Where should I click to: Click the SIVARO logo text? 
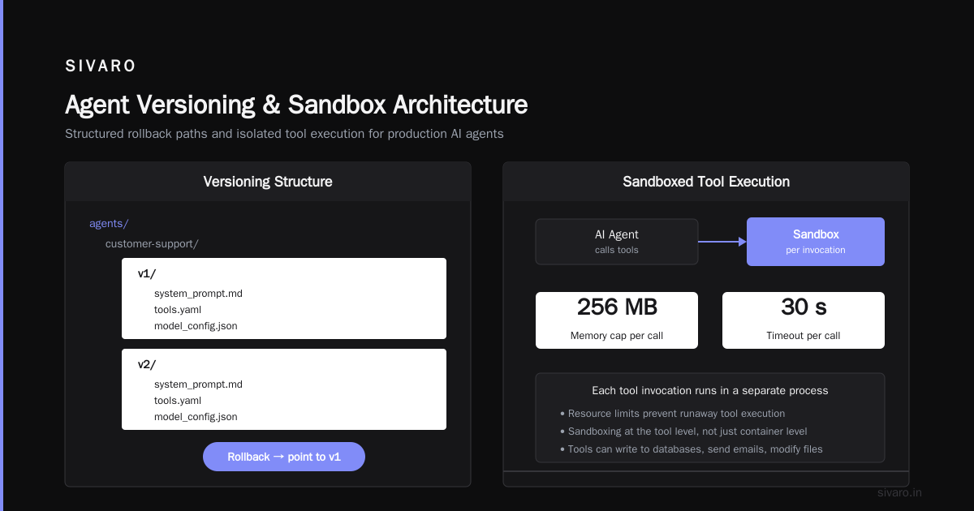pyautogui.click(x=101, y=67)
